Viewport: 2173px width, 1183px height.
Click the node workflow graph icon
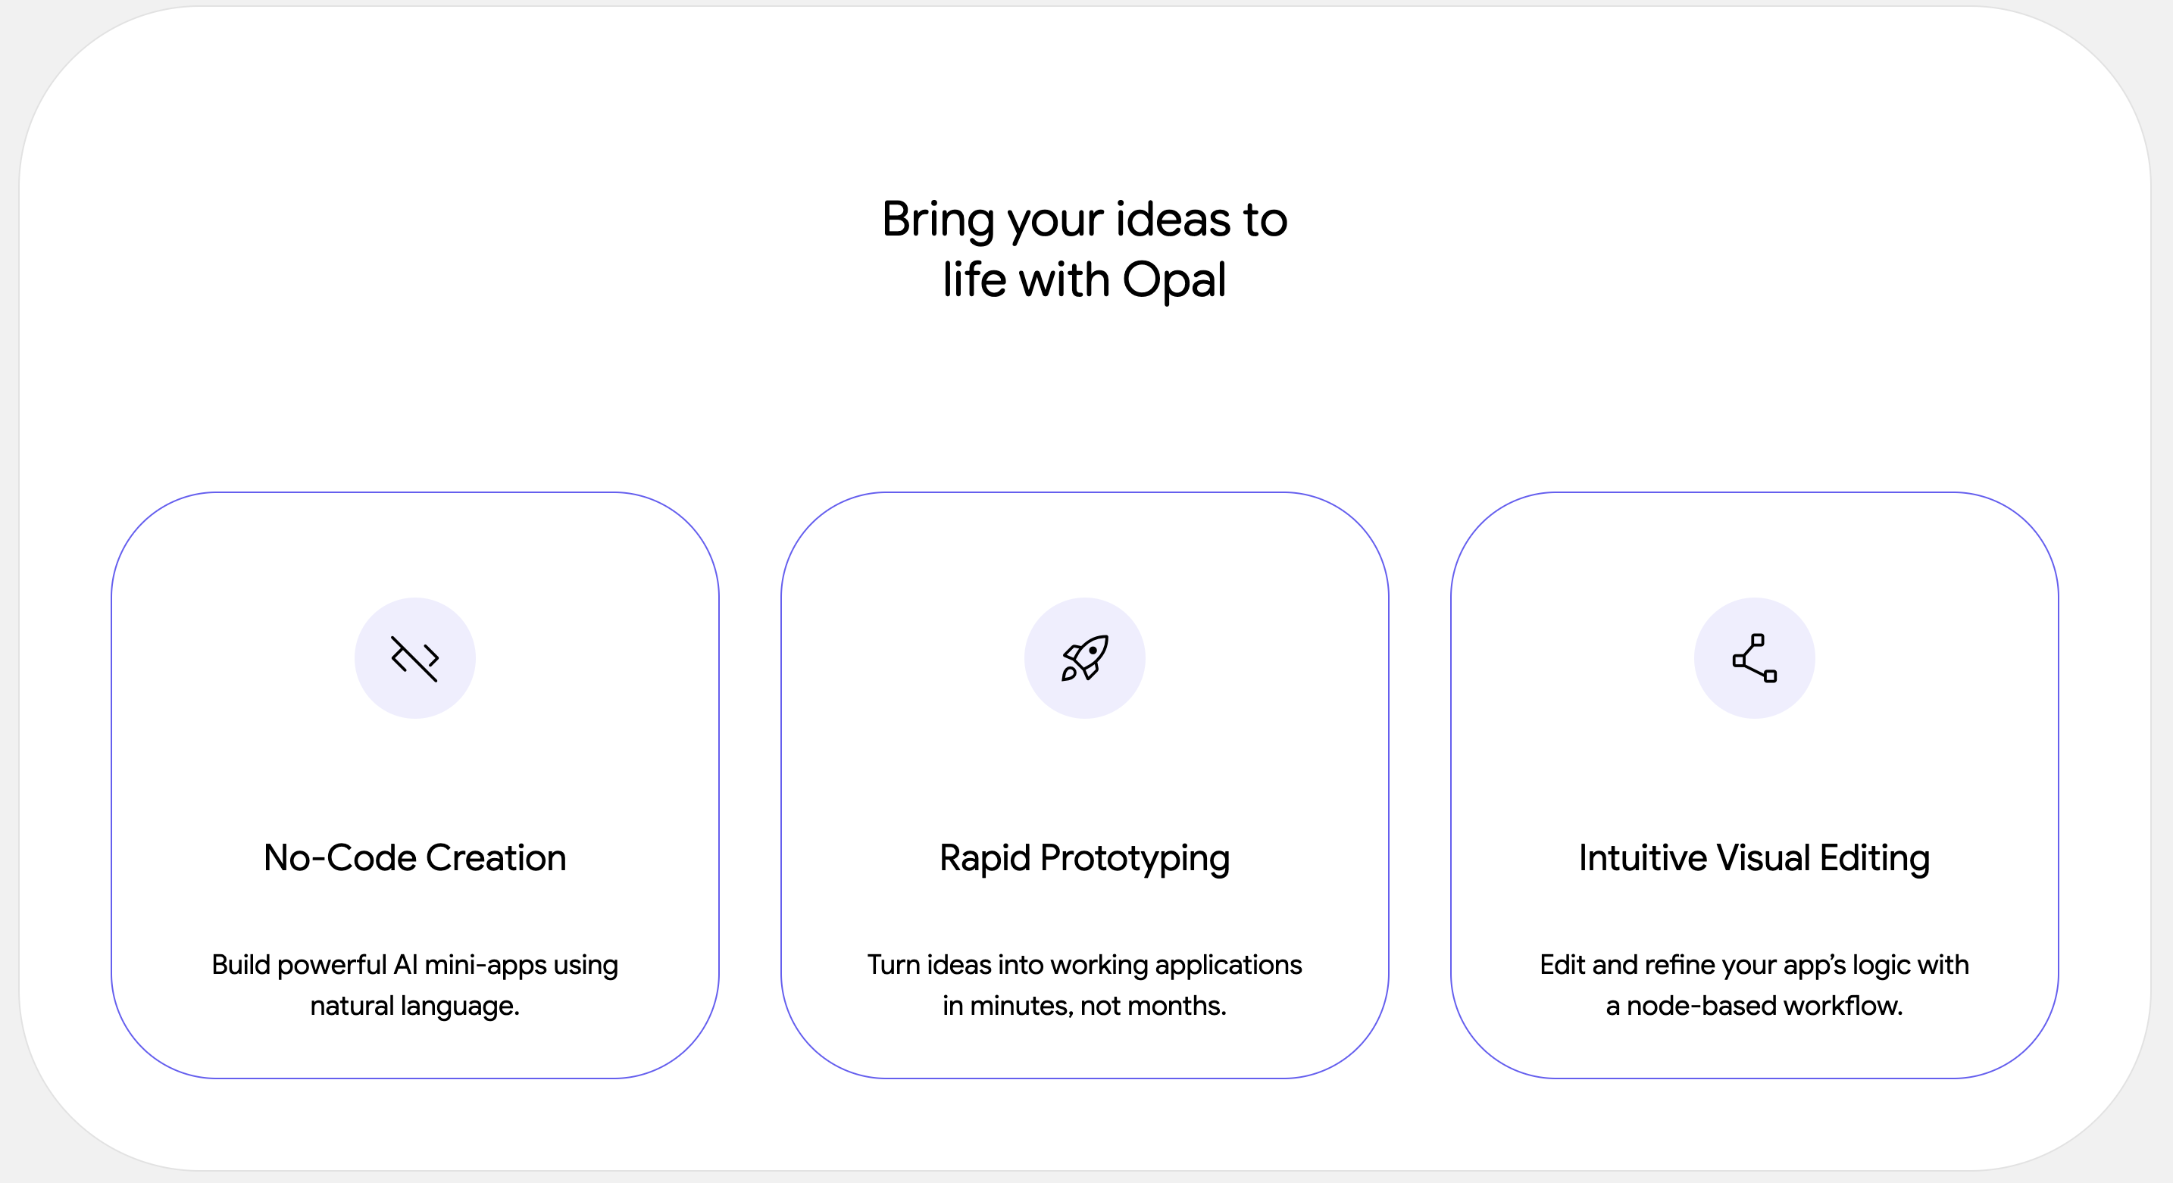click(x=1754, y=659)
